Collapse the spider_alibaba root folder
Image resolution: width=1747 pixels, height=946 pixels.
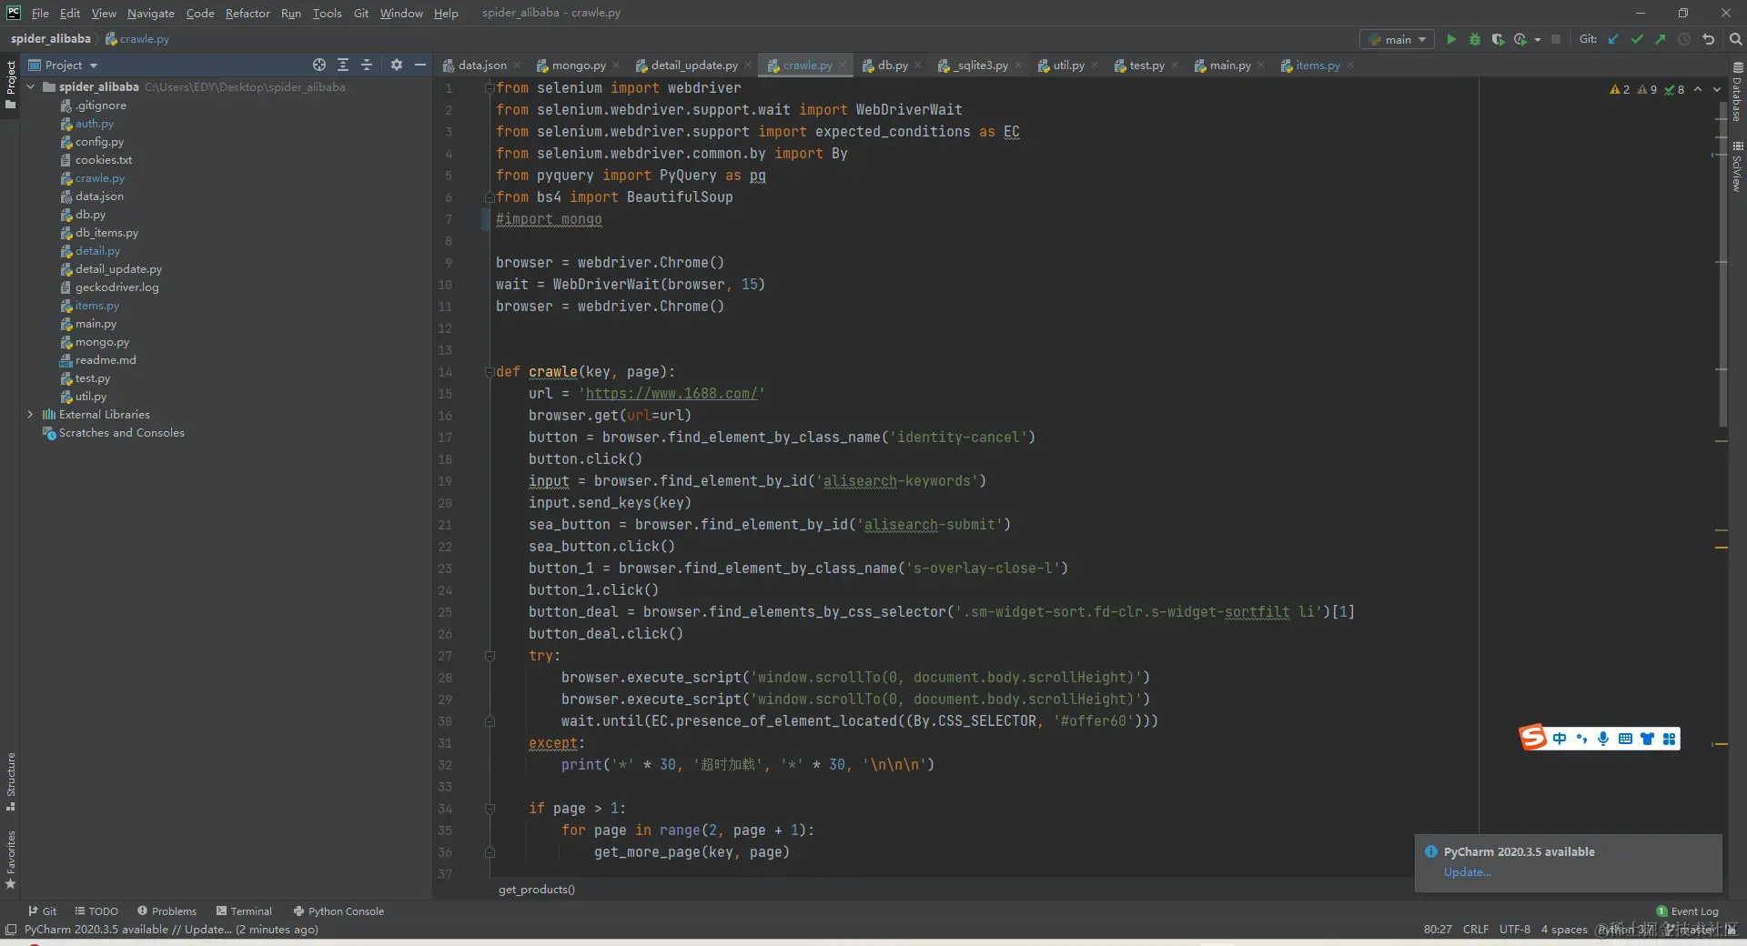[x=31, y=86]
